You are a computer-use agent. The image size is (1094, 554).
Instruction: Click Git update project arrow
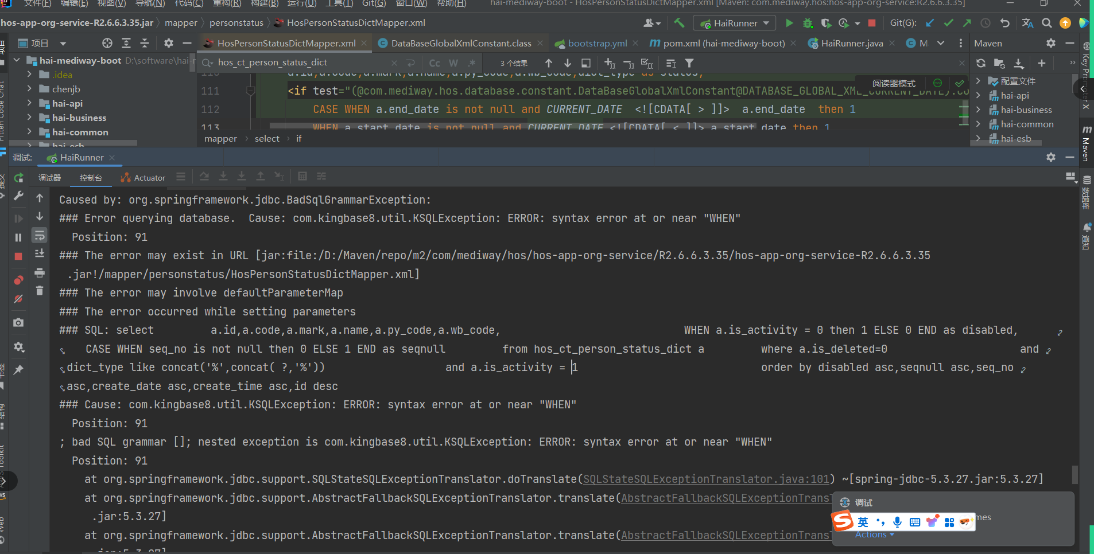point(930,23)
